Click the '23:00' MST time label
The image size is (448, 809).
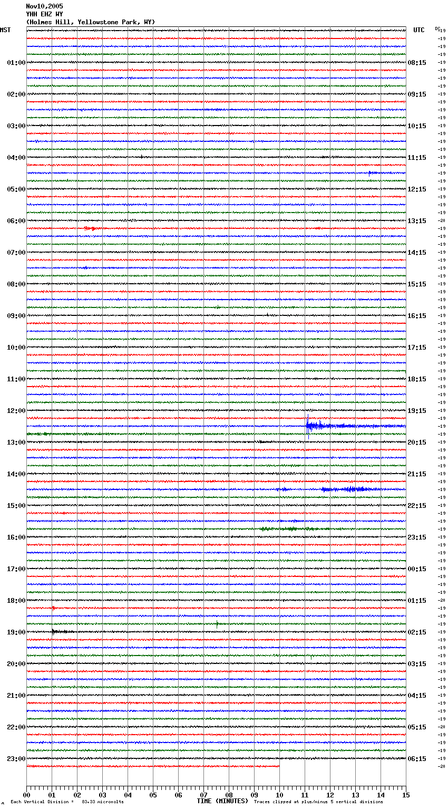(x=16, y=759)
